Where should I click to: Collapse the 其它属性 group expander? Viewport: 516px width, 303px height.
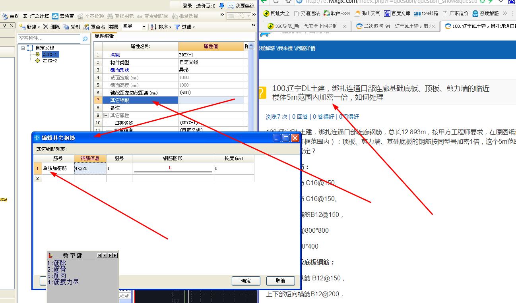pos(106,115)
